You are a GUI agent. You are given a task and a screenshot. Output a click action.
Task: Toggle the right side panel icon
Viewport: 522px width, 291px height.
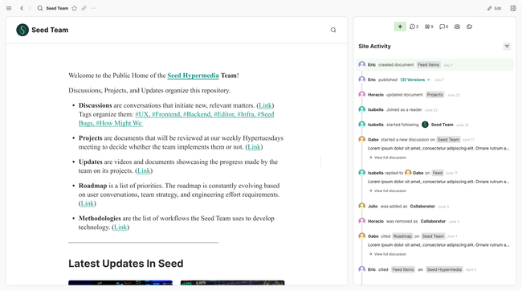(x=513, y=8)
